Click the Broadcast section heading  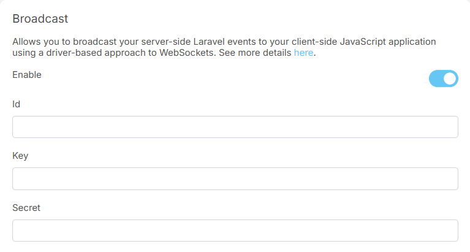tap(40, 18)
